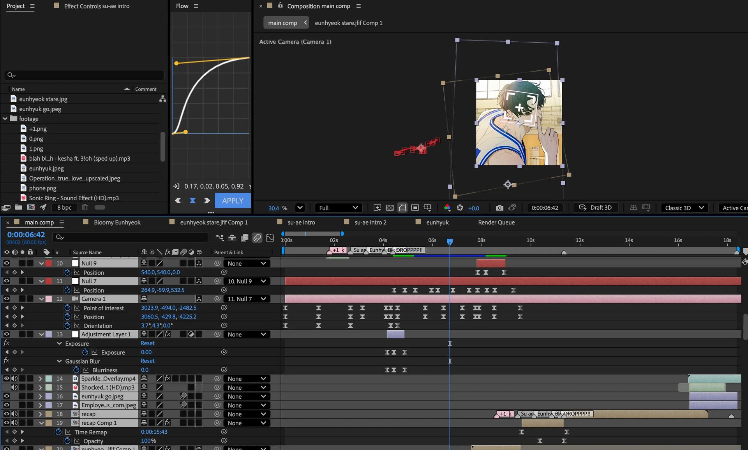The width and height of the screenshot is (748, 450).
Task: Open Camera 1 parent dropdown '11. Null 7'
Action: coord(247,299)
